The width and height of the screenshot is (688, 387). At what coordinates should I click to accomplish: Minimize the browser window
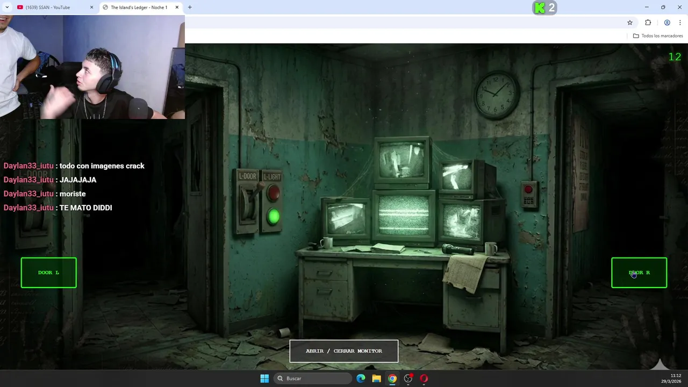pos(647,7)
